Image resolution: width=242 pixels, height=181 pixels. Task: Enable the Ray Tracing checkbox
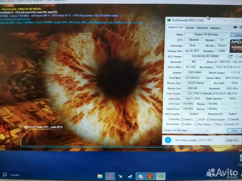point(197,124)
